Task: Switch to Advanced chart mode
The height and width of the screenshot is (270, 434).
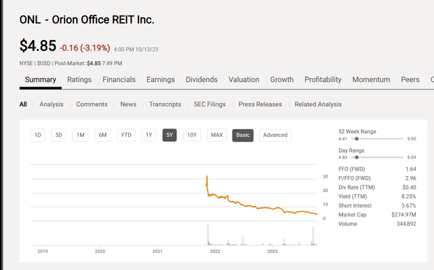Action: pyautogui.click(x=275, y=135)
